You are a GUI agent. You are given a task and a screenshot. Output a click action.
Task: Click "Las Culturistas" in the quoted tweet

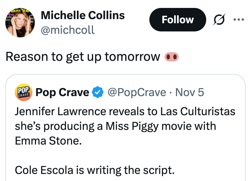[198, 112]
